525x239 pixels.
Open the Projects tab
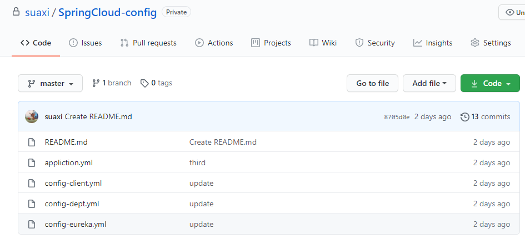pyautogui.click(x=271, y=43)
